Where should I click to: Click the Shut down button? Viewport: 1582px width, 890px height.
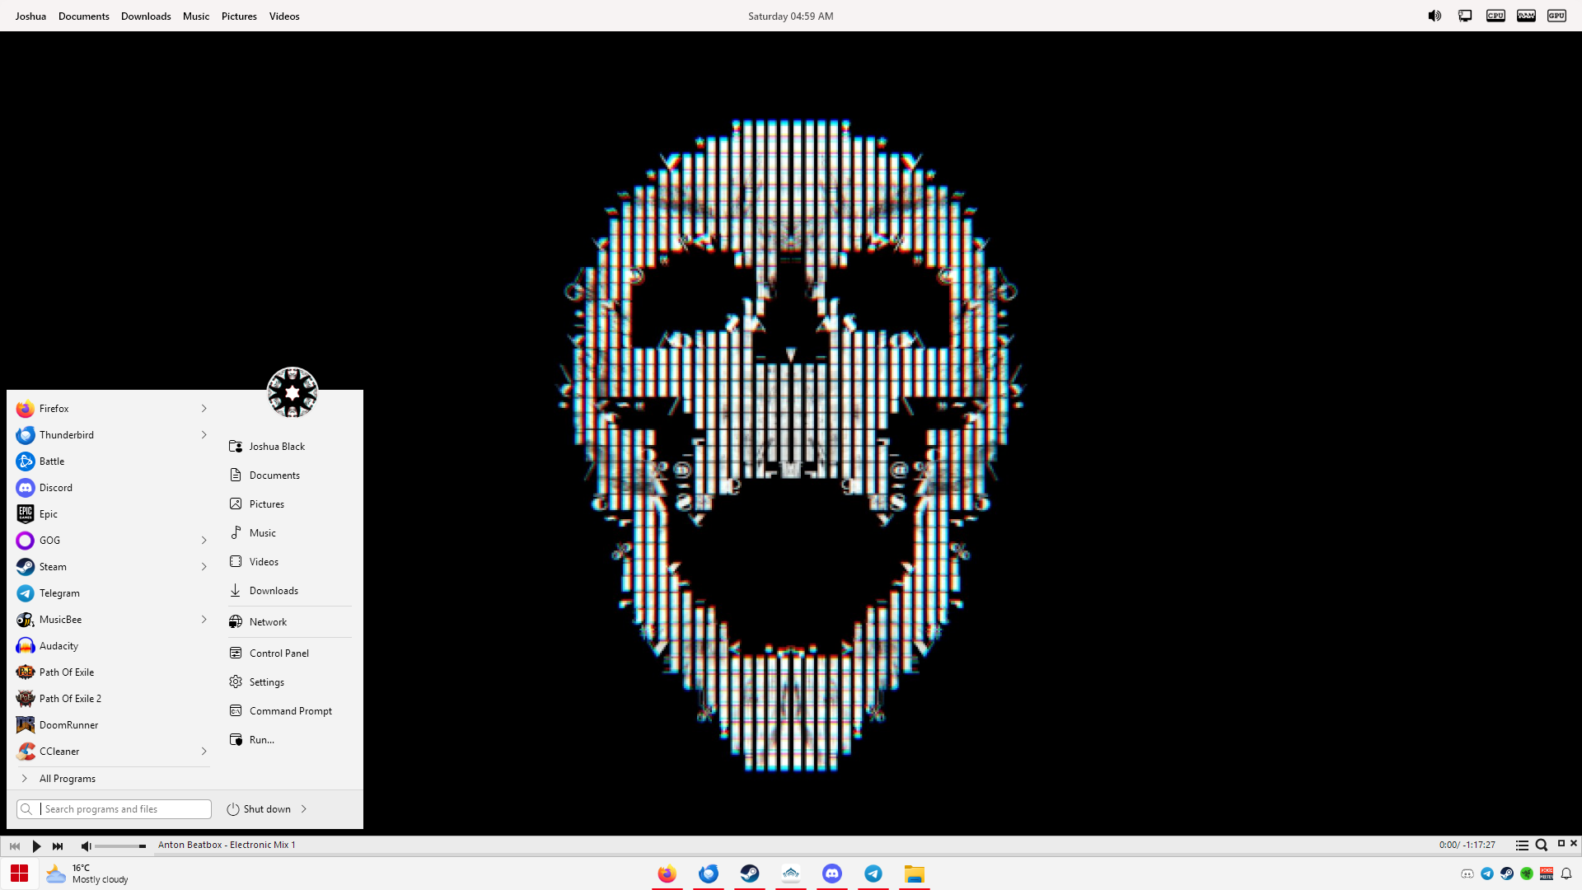pyautogui.click(x=259, y=809)
